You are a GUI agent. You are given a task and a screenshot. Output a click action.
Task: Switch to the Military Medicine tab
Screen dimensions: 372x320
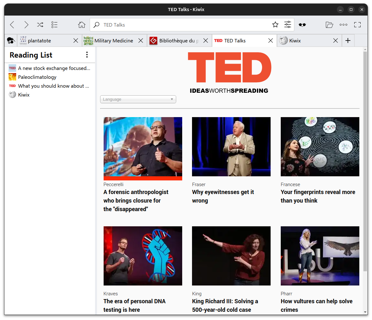click(x=113, y=41)
